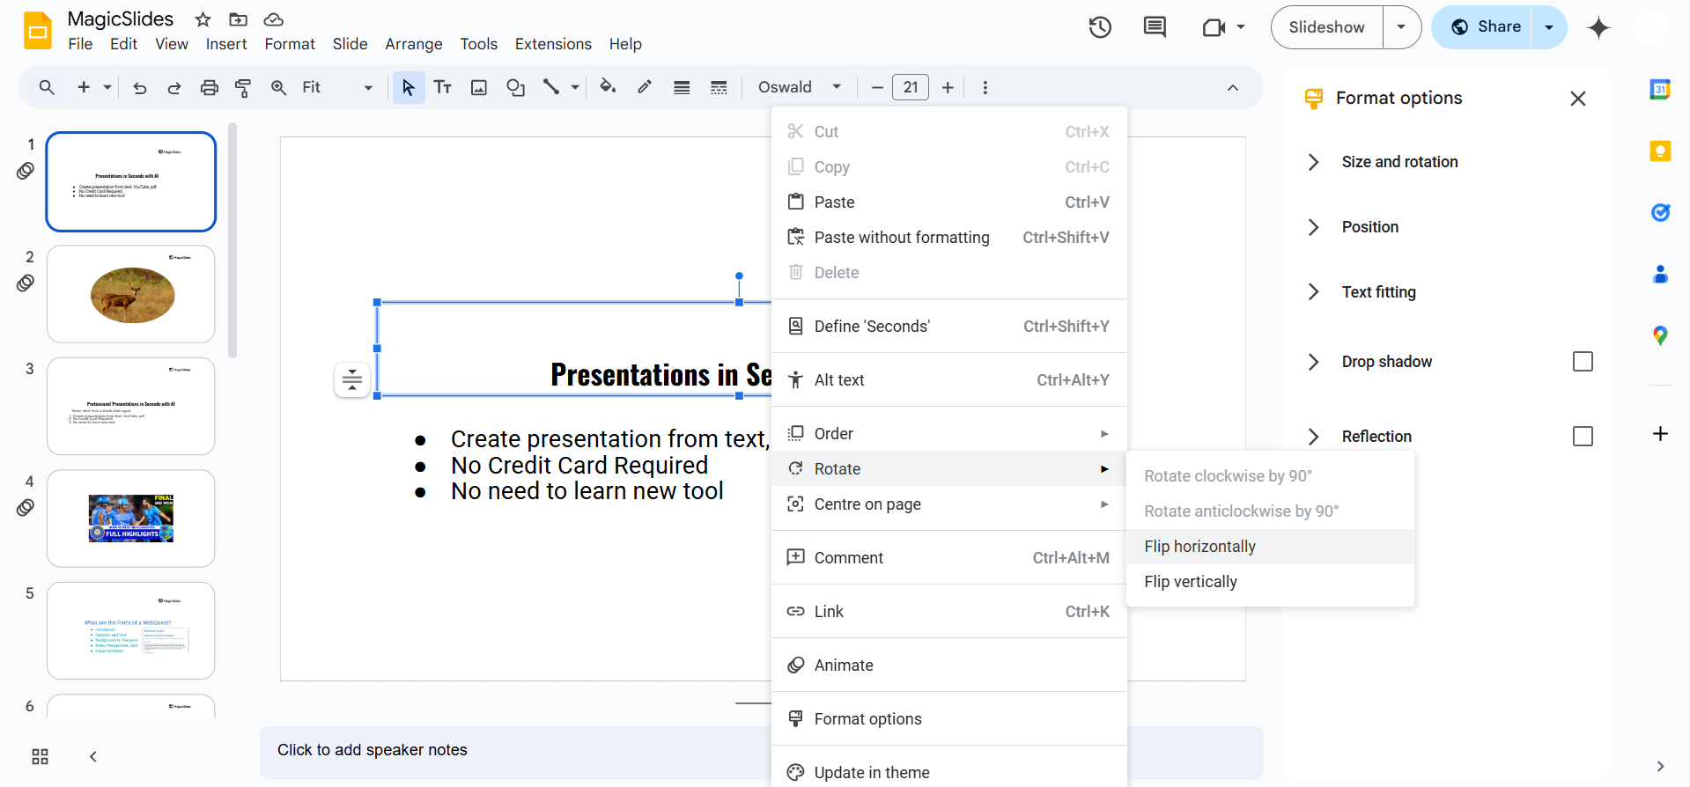Click the Print icon
The width and height of the screenshot is (1690, 787).
(x=209, y=87)
